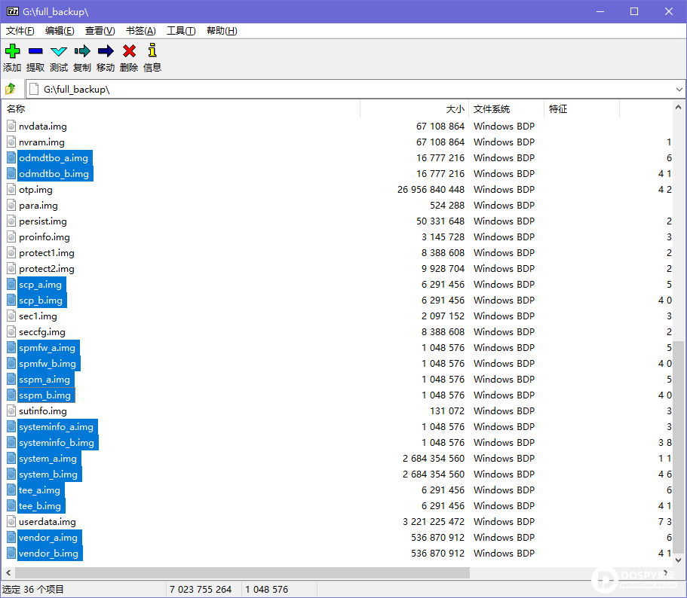Click the file icon of vendor_a.img
This screenshot has height=598, width=687.
coord(11,538)
